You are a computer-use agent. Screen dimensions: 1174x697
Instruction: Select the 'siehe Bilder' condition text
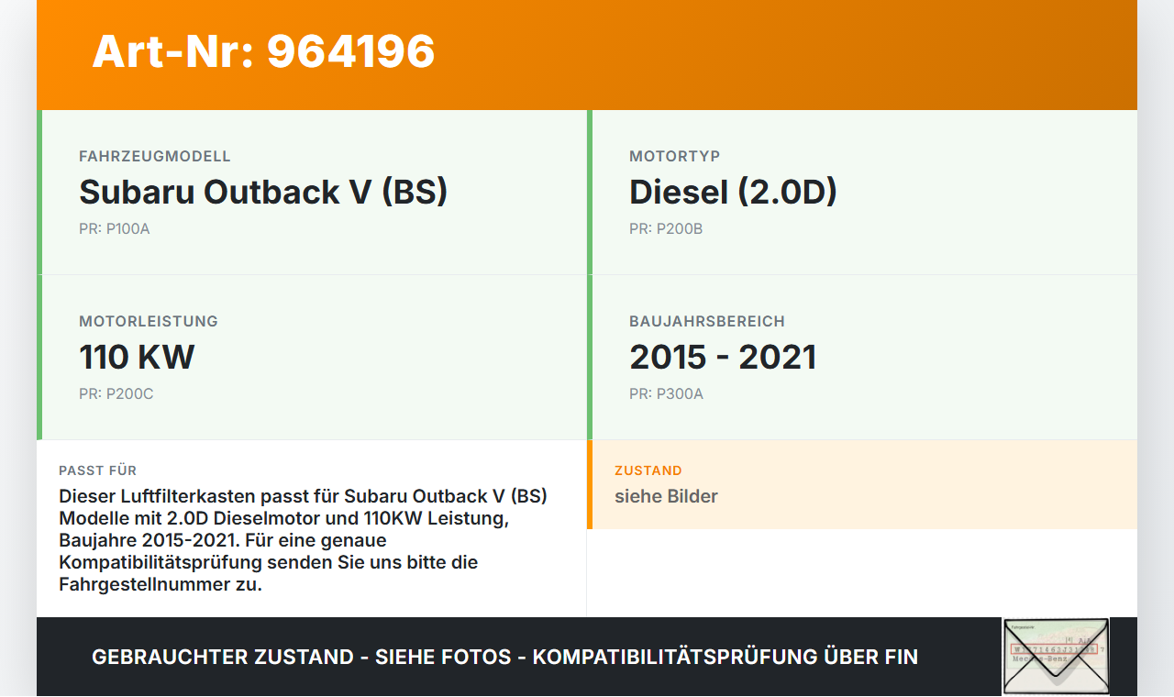[x=666, y=496]
